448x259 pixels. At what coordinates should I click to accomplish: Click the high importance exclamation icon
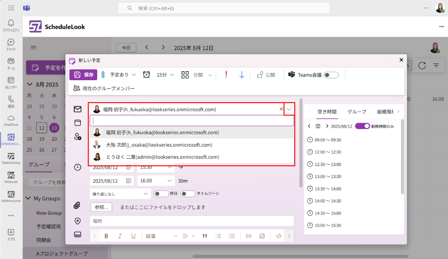[x=226, y=75]
